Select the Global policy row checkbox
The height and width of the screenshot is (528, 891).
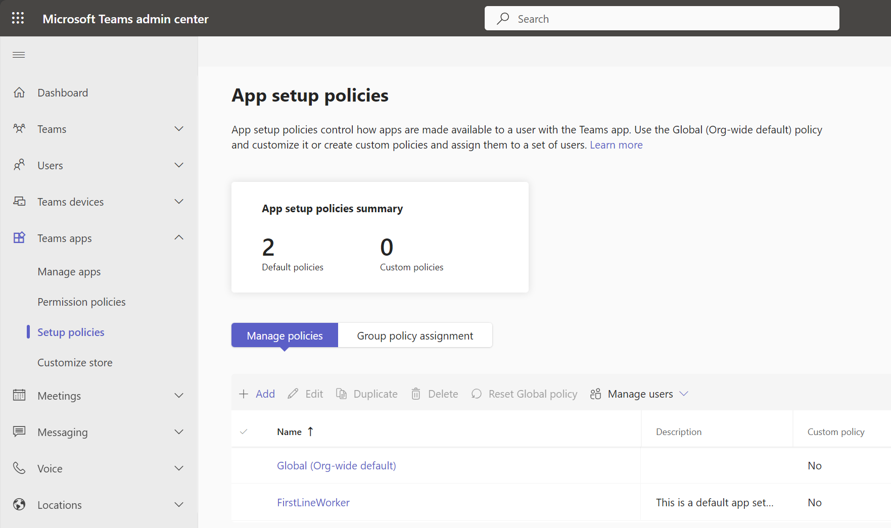[x=244, y=465]
